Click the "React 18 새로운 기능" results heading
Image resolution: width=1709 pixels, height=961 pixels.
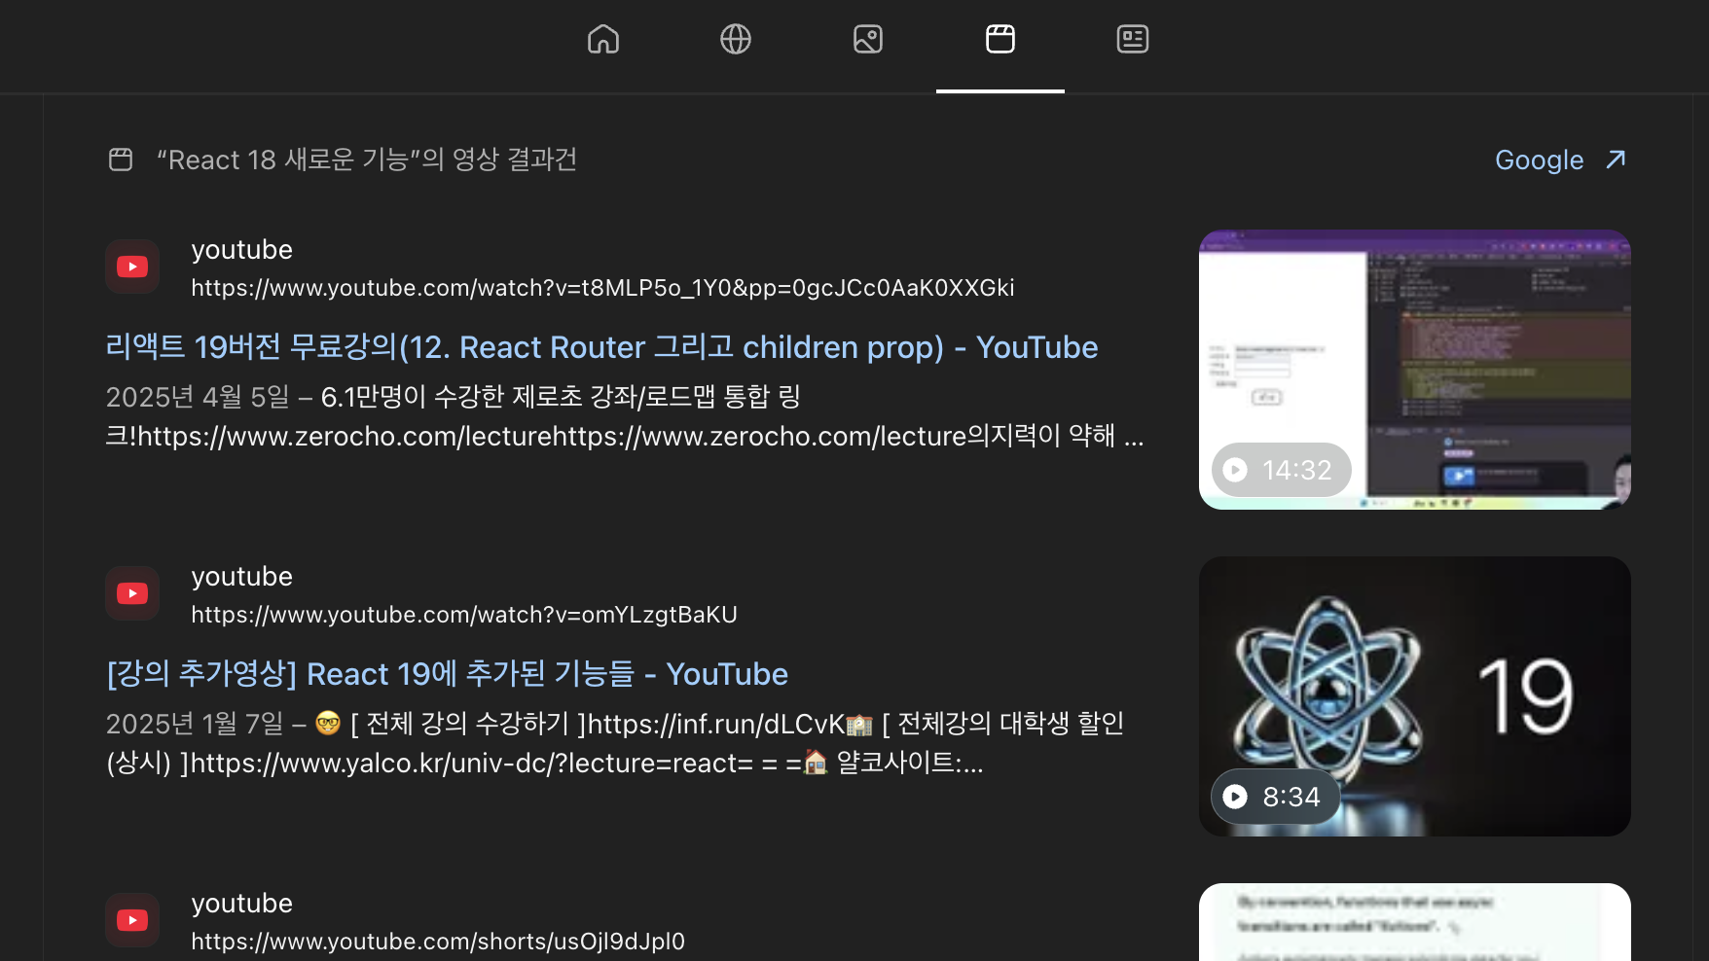[367, 160]
